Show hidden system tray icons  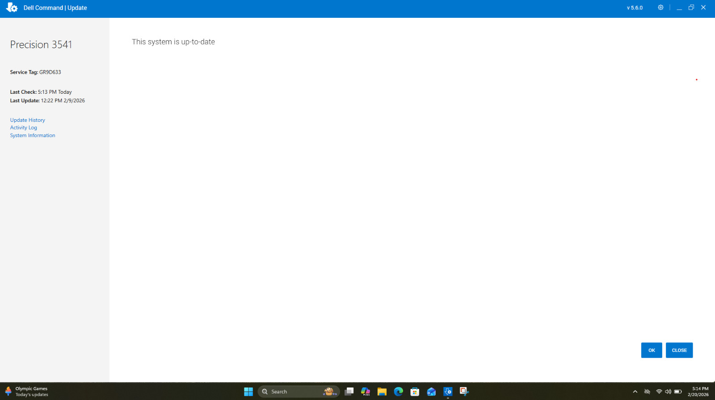tap(635, 392)
